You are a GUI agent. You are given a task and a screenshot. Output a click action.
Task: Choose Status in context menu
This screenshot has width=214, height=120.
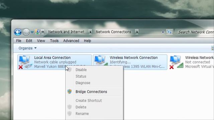point(94,76)
